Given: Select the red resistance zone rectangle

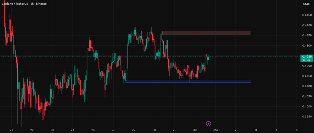Looking at the screenshot, I should (x=207, y=33).
